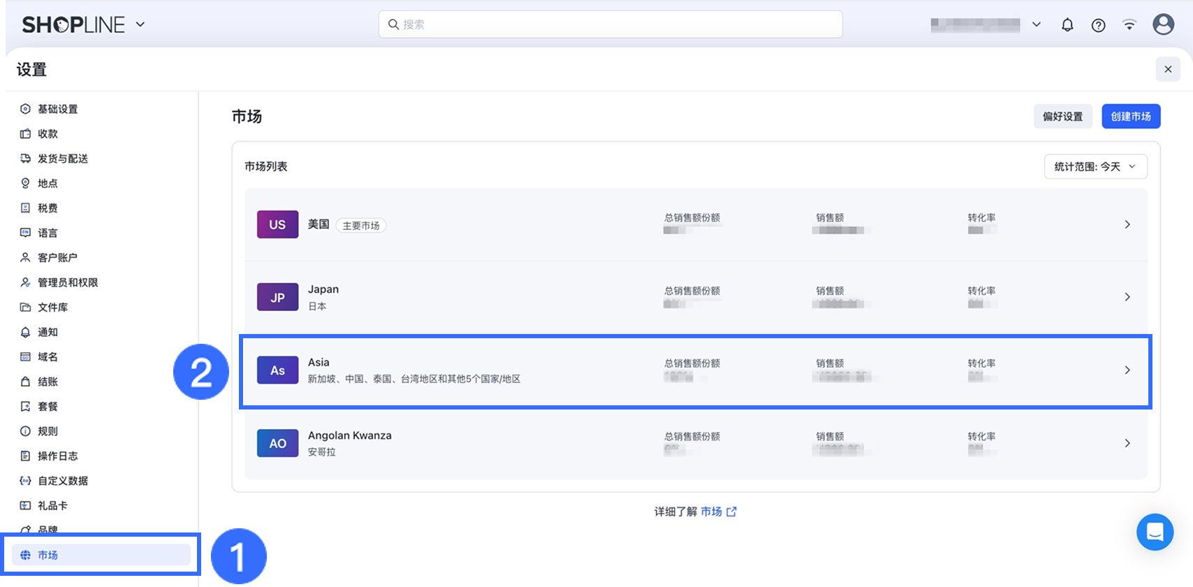This screenshot has height=587, width=1193.
Task: Open the notifications bell icon
Action: pos(1067,25)
